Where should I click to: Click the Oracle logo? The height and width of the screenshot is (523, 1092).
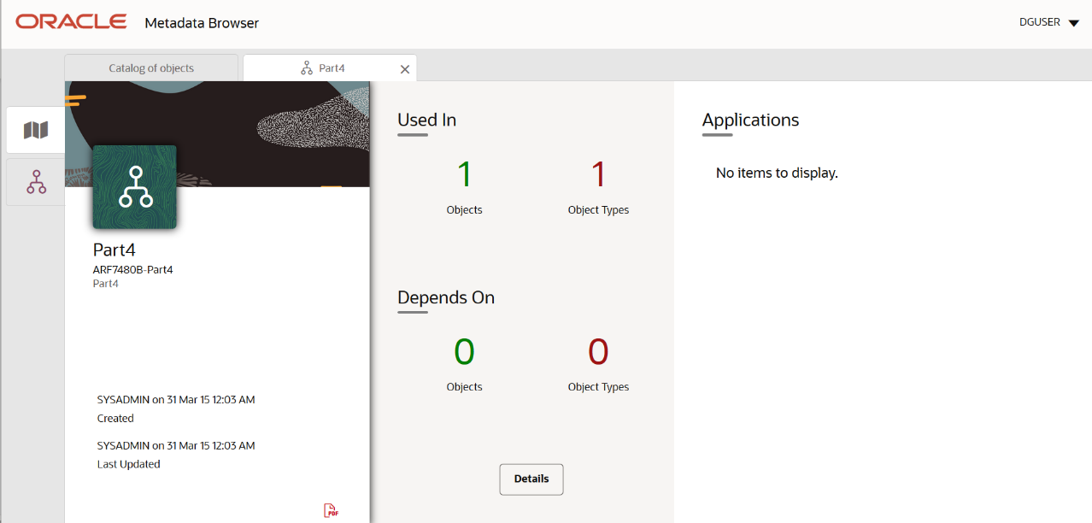[72, 22]
